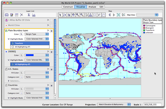166x109 pixels.
Task: Switch to the Edit tab
Action: pos(101,7)
